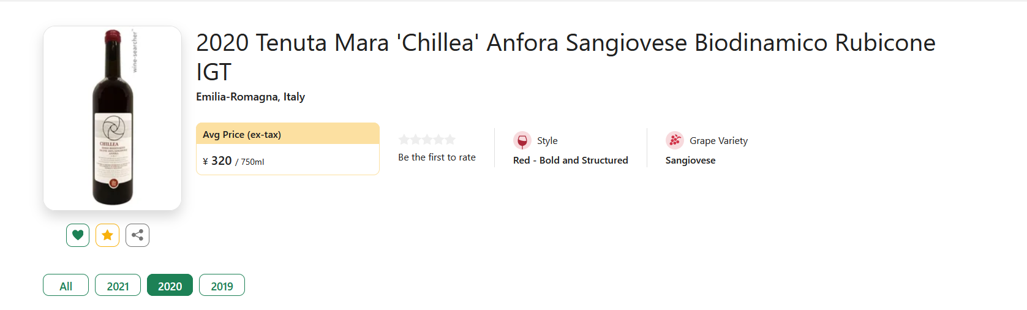This screenshot has width=1027, height=310.
Task: Select the 2020 vintage tab
Action: click(x=170, y=285)
